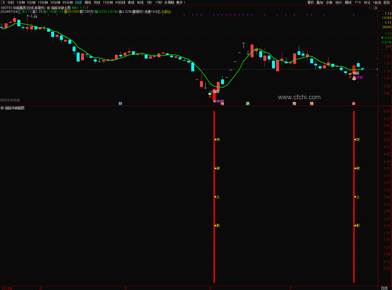Open the 预 event marker
Image resolution: width=392 pixels, height=290 pixels.
click(x=312, y=104)
